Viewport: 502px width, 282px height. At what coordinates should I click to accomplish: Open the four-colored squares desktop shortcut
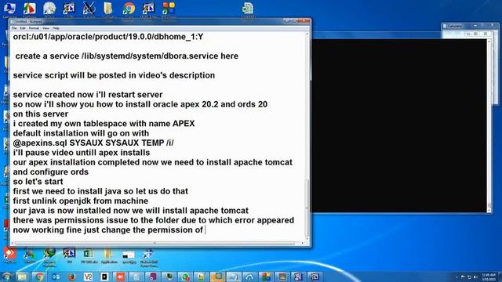tap(169, 9)
